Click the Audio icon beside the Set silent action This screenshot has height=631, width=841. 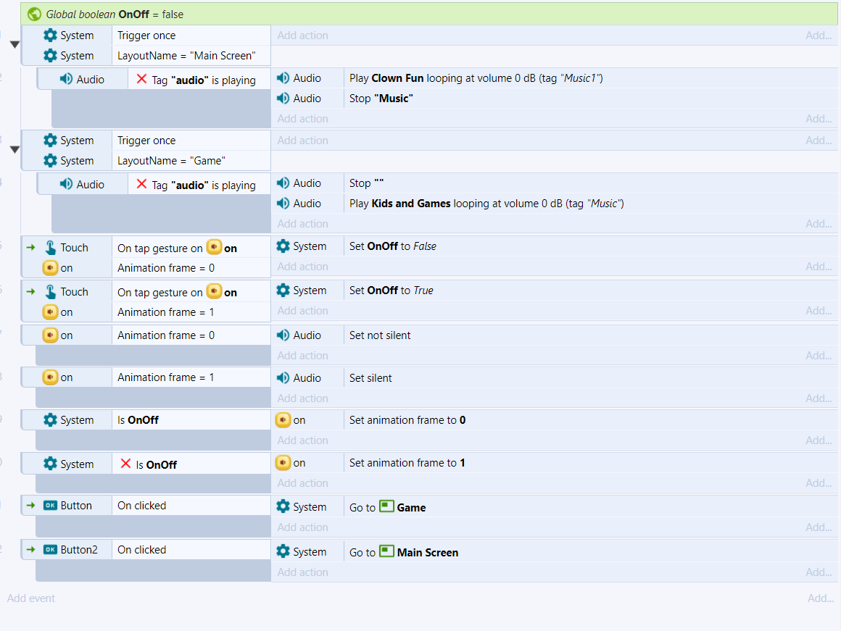(283, 378)
